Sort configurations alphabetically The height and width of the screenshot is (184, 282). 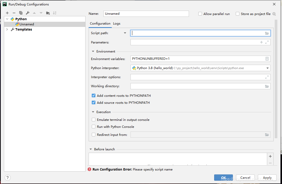point(55,13)
